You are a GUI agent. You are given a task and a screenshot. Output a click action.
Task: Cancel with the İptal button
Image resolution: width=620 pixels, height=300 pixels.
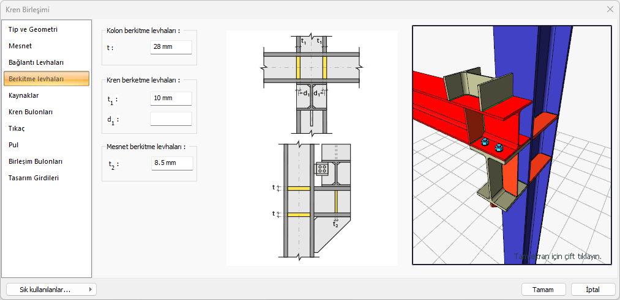pyautogui.click(x=592, y=290)
